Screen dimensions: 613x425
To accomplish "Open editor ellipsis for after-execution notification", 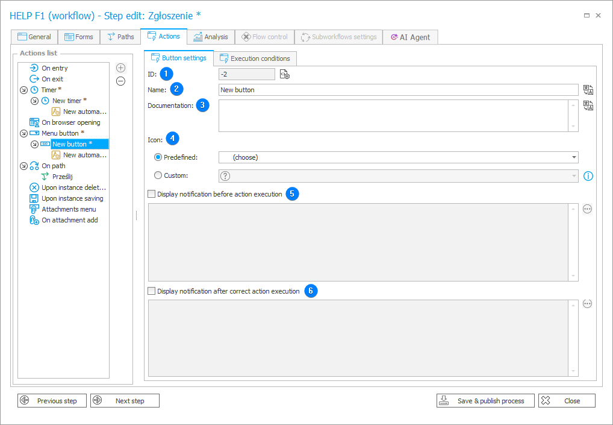I will click(x=588, y=304).
